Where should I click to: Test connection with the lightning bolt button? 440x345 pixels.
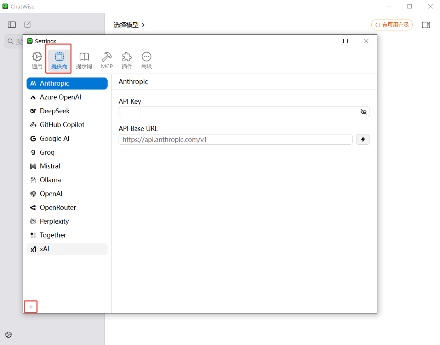363,139
